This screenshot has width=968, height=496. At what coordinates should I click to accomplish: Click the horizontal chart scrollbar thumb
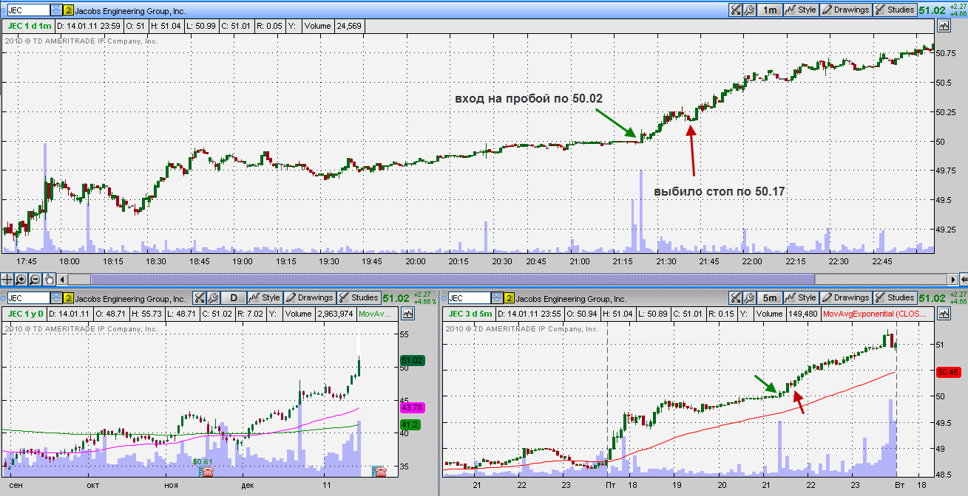(452, 279)
